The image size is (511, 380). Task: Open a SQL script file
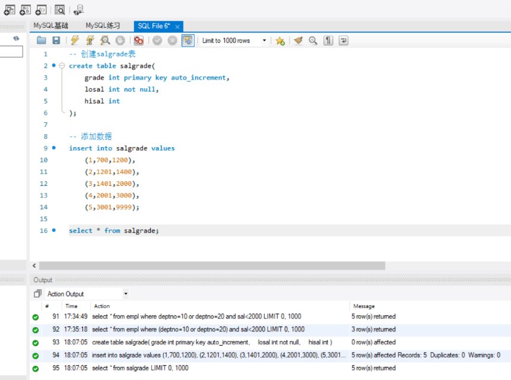pyautogui.click(x=41, y=40)
